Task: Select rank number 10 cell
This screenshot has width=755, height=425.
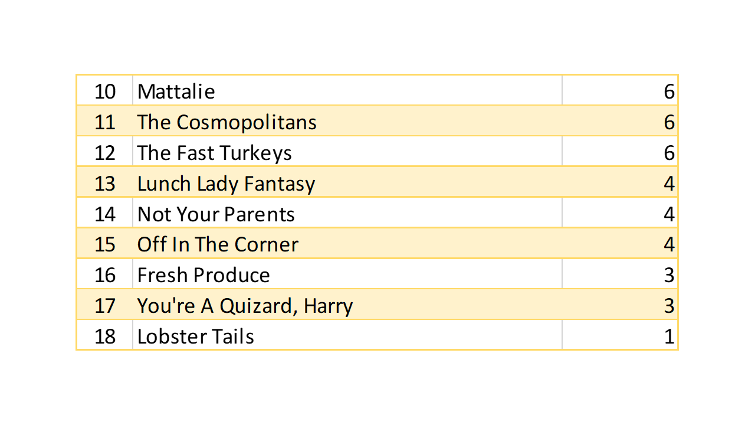Action: (x=105, y=91)
